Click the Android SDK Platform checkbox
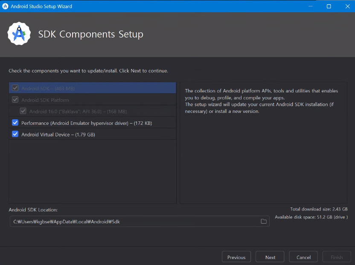The width and height of the screenshot is (355, 265). coord(15,100)
